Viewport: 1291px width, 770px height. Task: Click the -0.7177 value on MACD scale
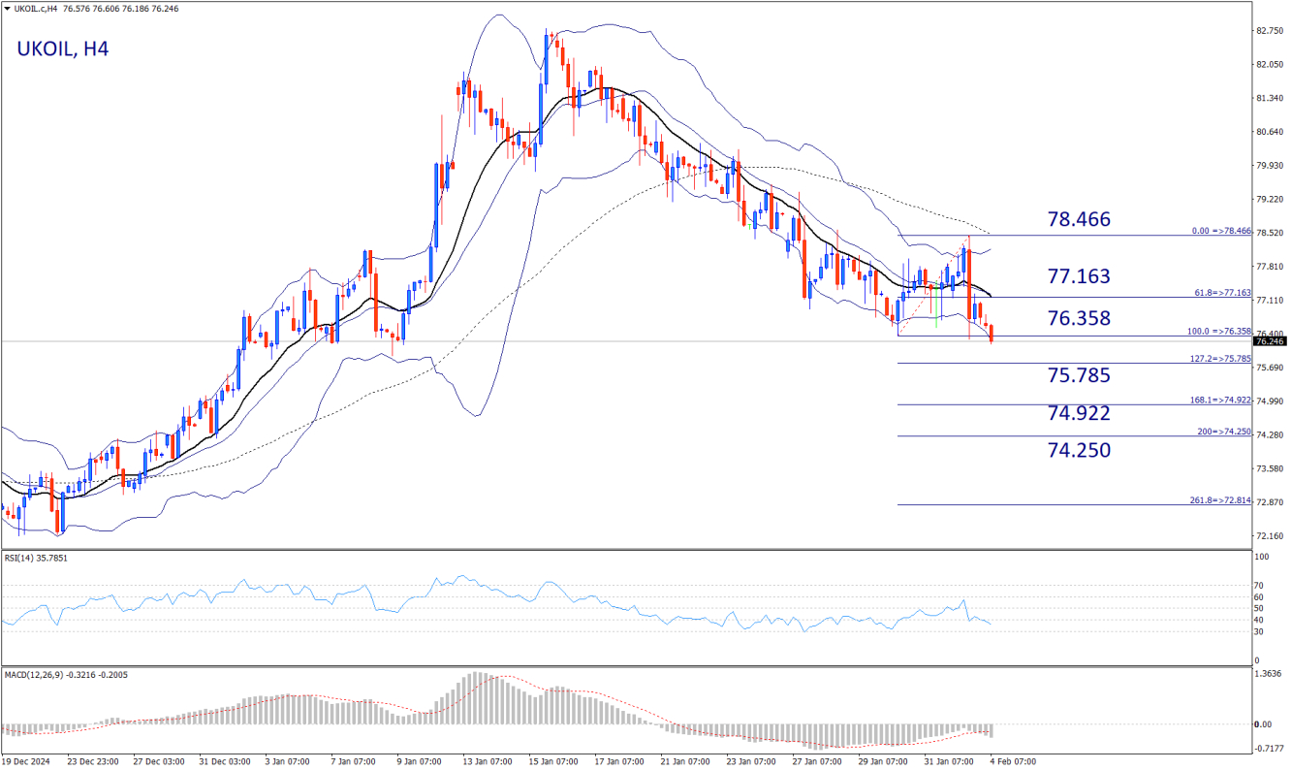pos(1268,748)
